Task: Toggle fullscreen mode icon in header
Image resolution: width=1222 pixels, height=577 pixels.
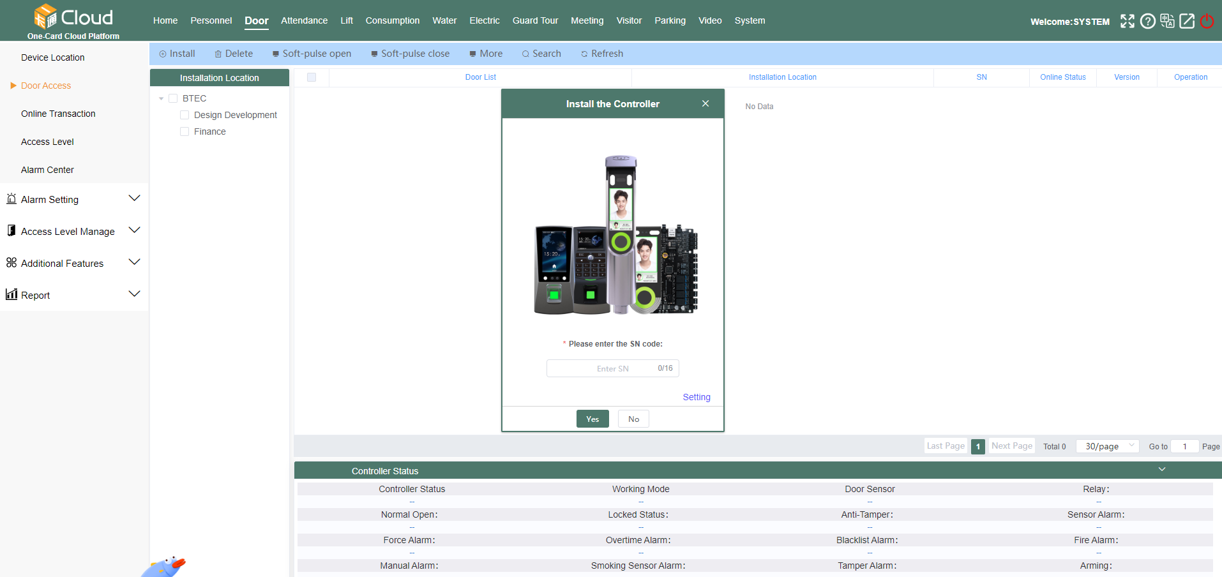Action: pyautogui.click(x=1127, y=21)
